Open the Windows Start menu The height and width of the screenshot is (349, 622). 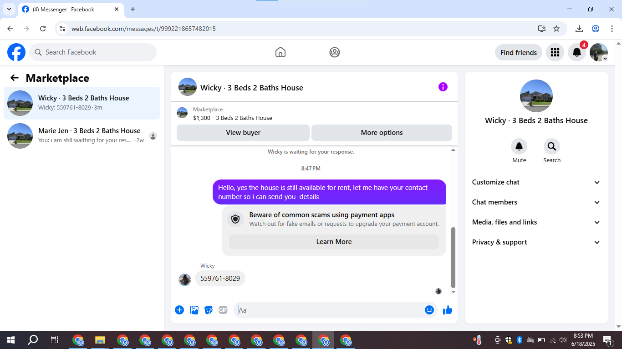pyautogui.click(x=10, y=340)
